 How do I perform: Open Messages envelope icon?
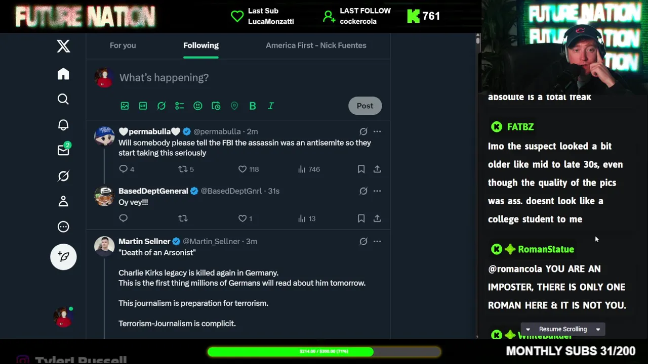click(63, 150)
